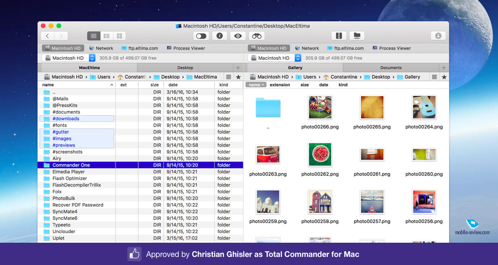Switch to the Gallery tab
This screenshot has height=265, width=498.
click(295, 67)
